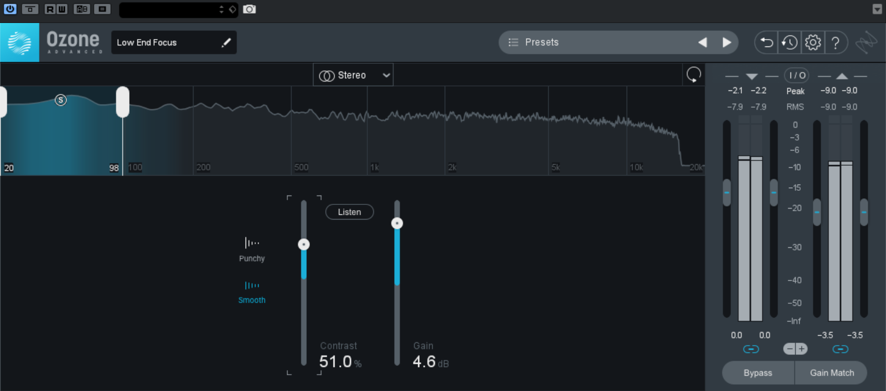886x391 pixels.
Task: Toggle the input channel link icon
Action: [x=751, y=349]
